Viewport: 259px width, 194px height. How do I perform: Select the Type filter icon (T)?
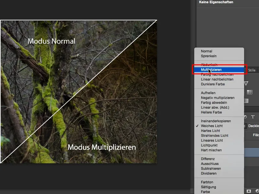point(253,117)
